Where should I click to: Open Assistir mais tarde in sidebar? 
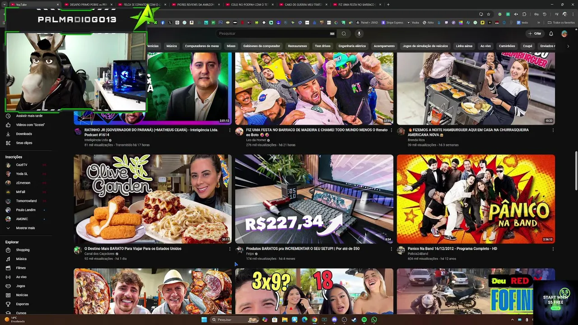pos(29,116)
